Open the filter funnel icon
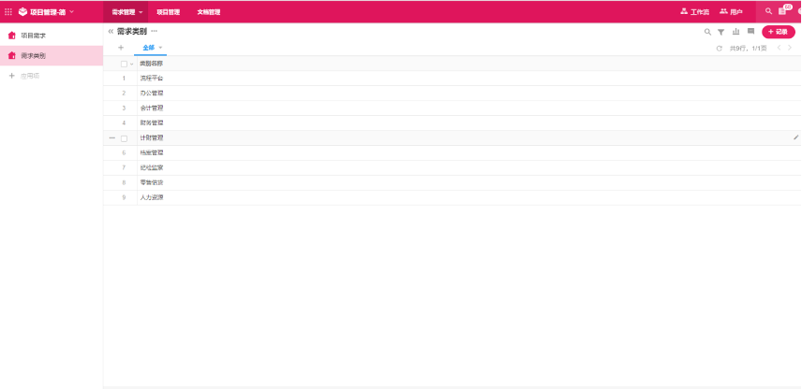The height and width of the screenshot is (389, 802). (720, 32)
